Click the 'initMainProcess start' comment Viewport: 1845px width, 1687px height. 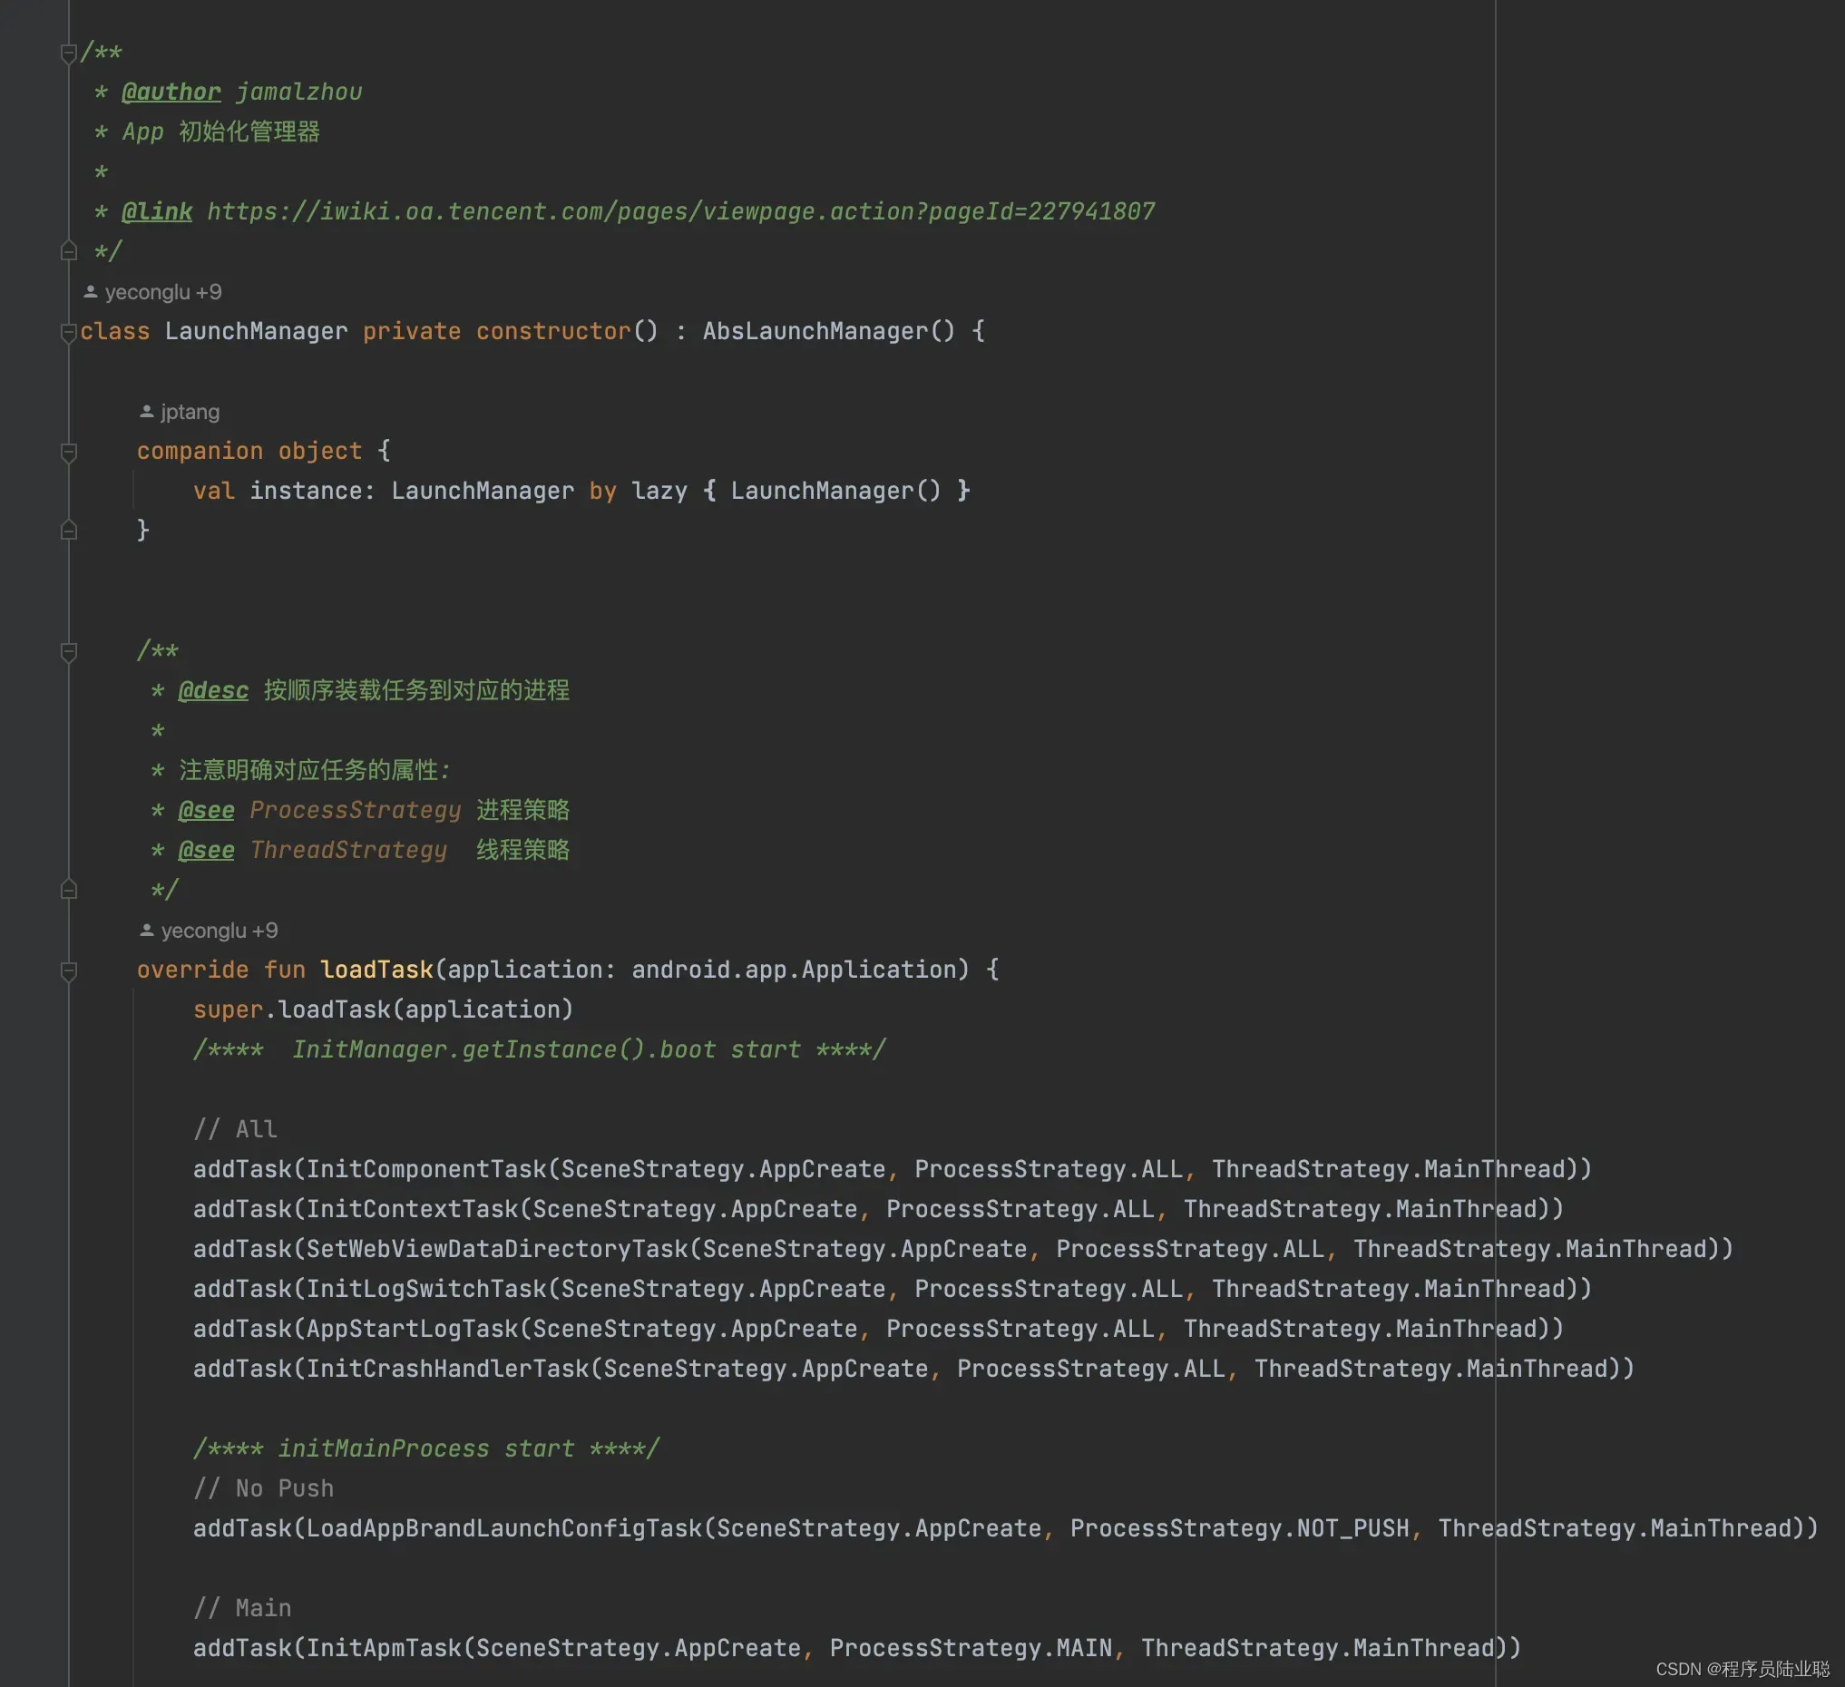click(x=425, y=1449)
